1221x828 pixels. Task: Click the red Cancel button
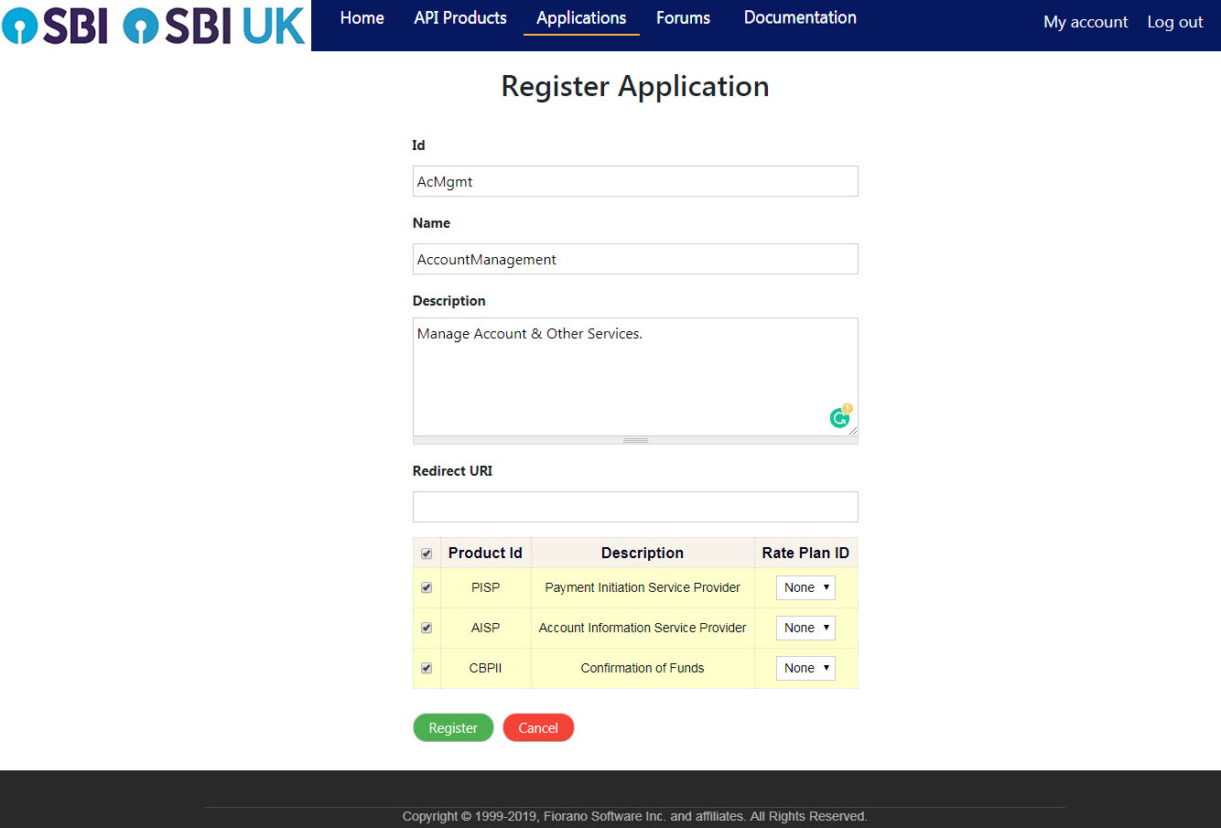[x=538, y=727]
